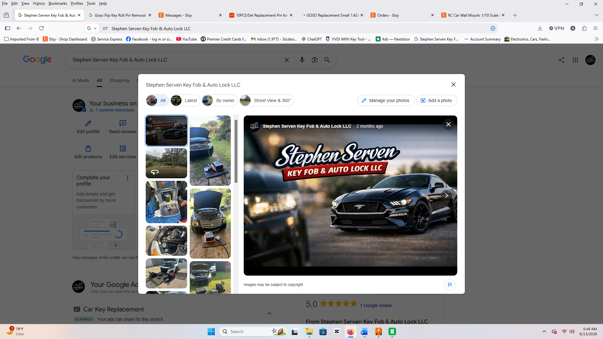Click the magnifier search button

tap(327, 60)
